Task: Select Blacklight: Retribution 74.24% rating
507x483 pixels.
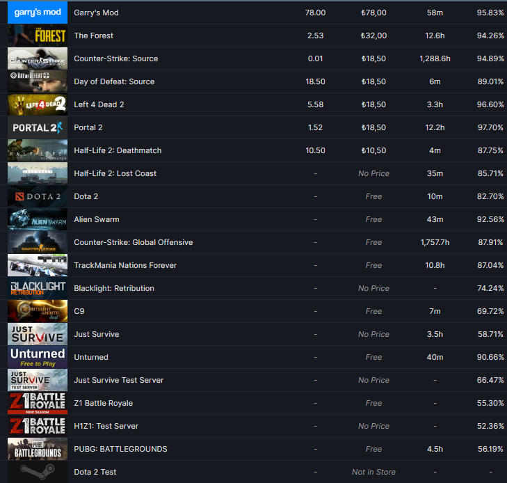Action: tap(490, 288)
